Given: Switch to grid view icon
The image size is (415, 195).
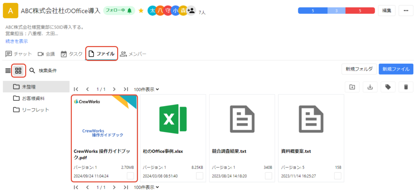Looking at the screenshot, I should 18,70.
